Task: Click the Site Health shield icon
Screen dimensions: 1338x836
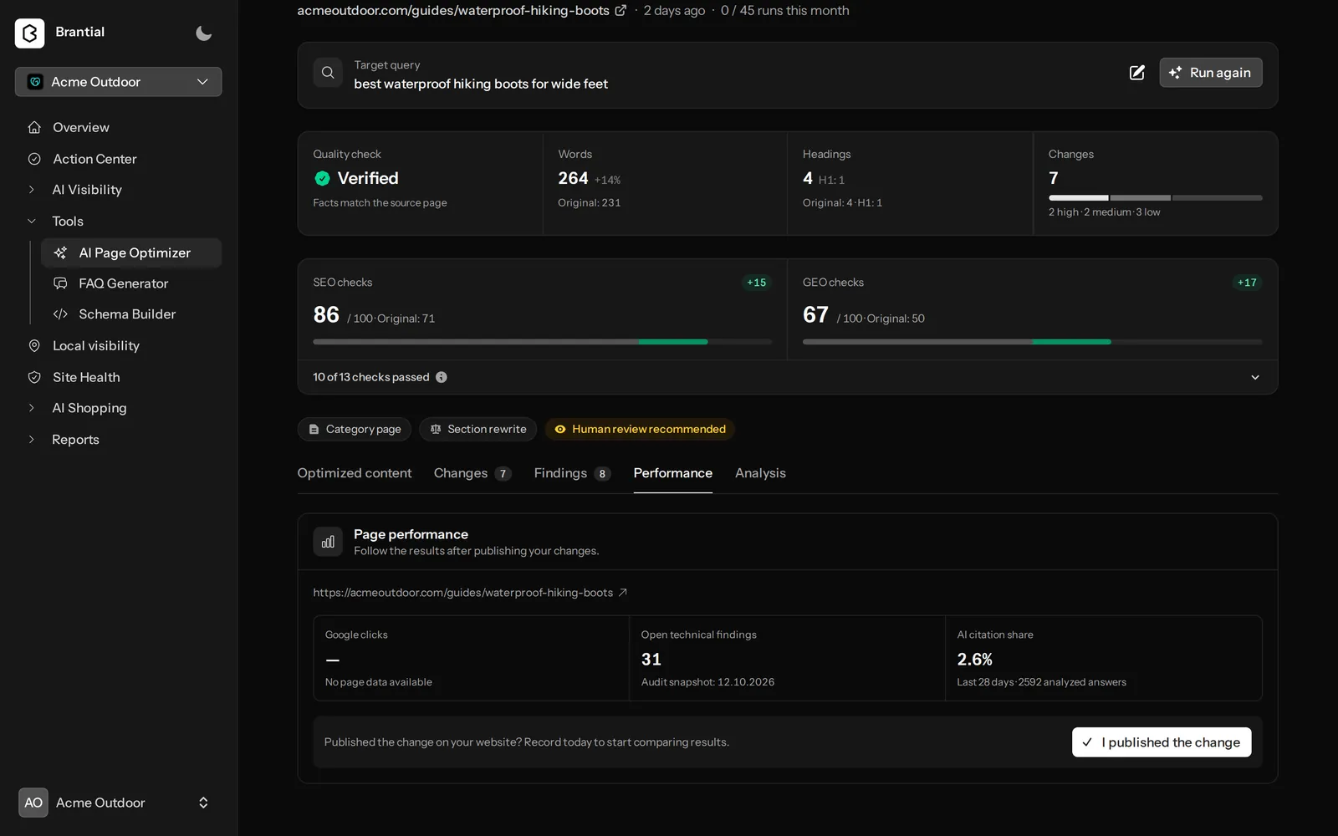Action: tap(34, 377)
